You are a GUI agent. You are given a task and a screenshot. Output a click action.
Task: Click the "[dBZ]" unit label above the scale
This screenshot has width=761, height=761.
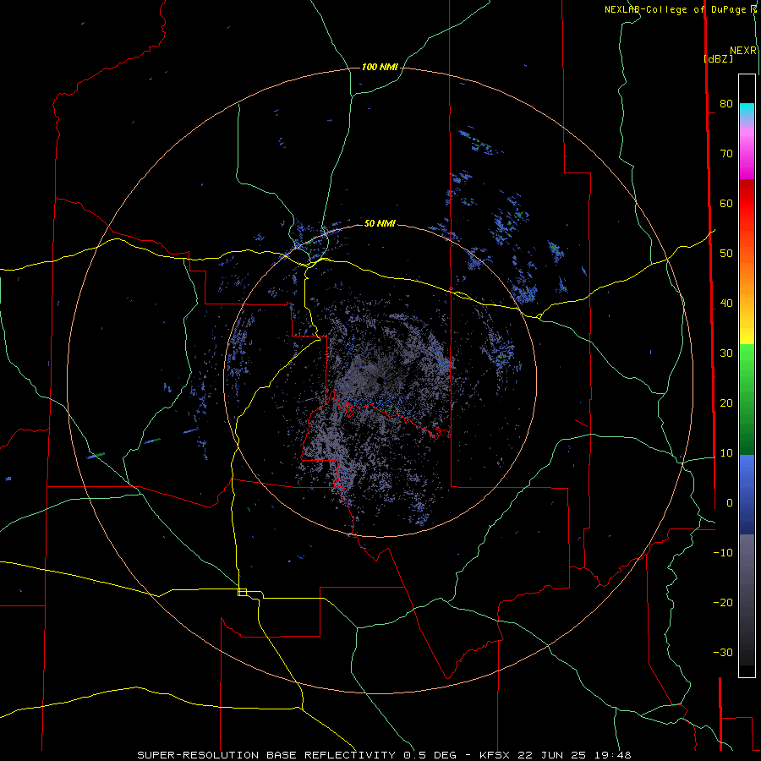click(718, 58)
